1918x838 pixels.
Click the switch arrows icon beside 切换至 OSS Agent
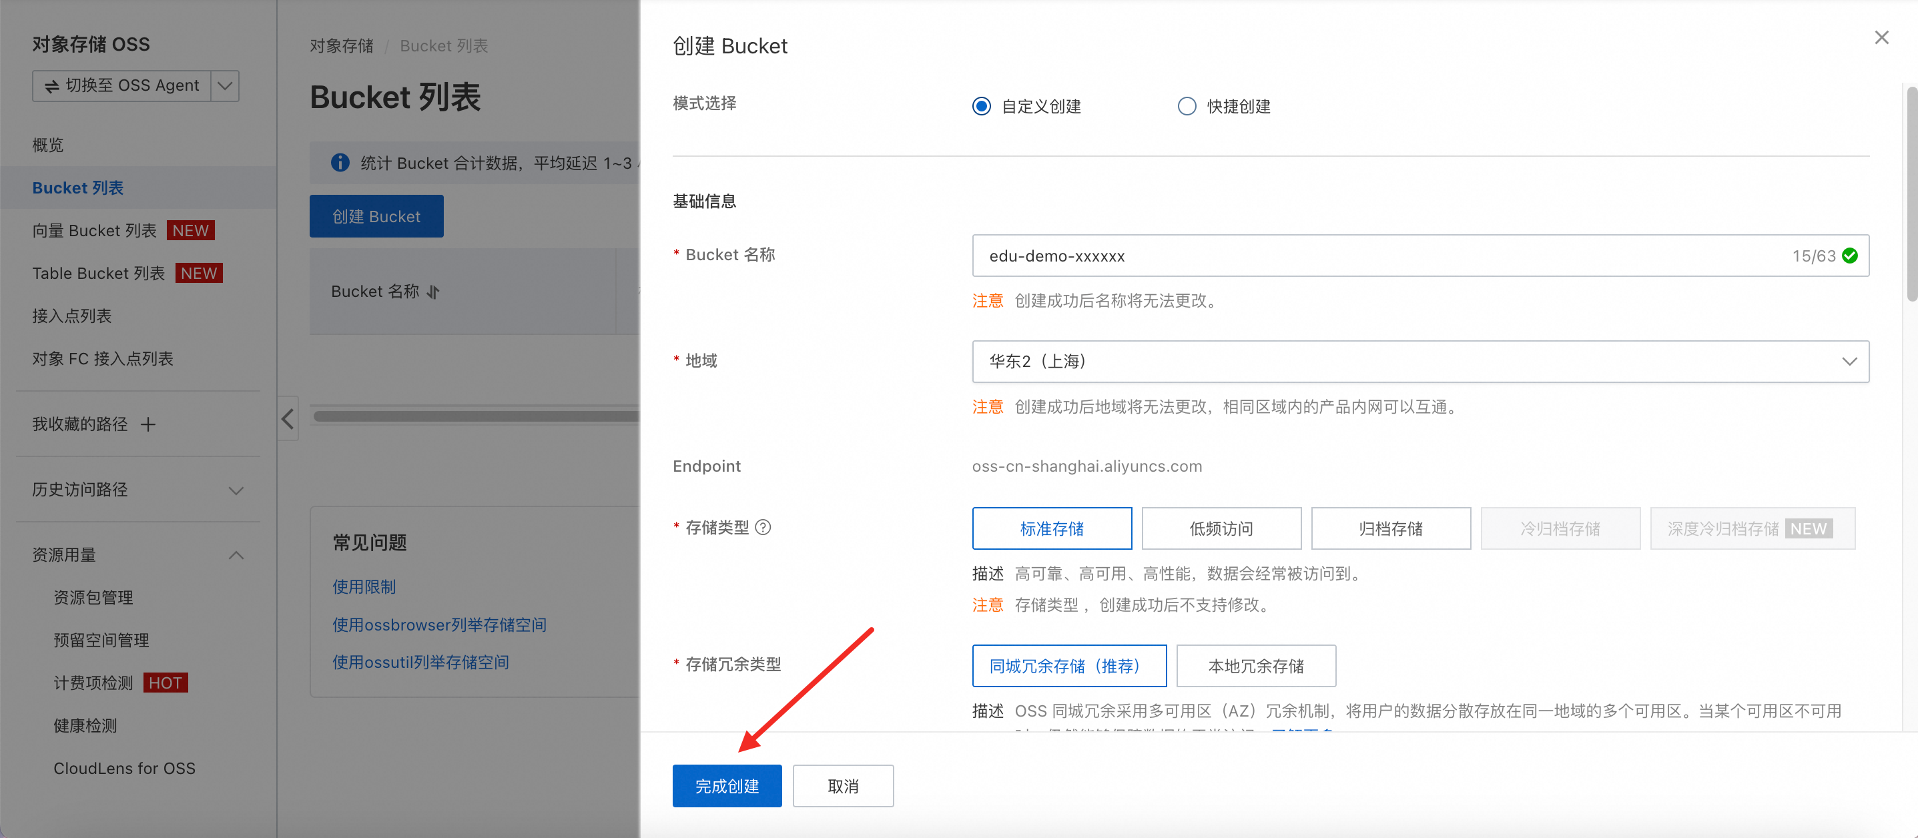(x=52, y=86)
